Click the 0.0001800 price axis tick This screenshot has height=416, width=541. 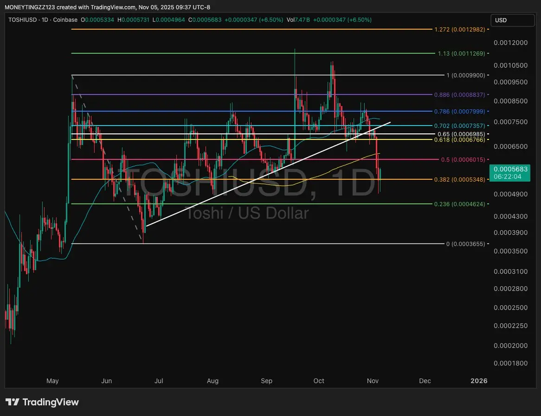click(x=511, y=363)
